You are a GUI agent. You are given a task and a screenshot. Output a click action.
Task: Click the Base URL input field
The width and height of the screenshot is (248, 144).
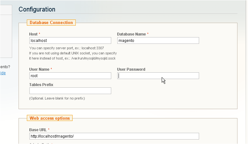point(114,136)
